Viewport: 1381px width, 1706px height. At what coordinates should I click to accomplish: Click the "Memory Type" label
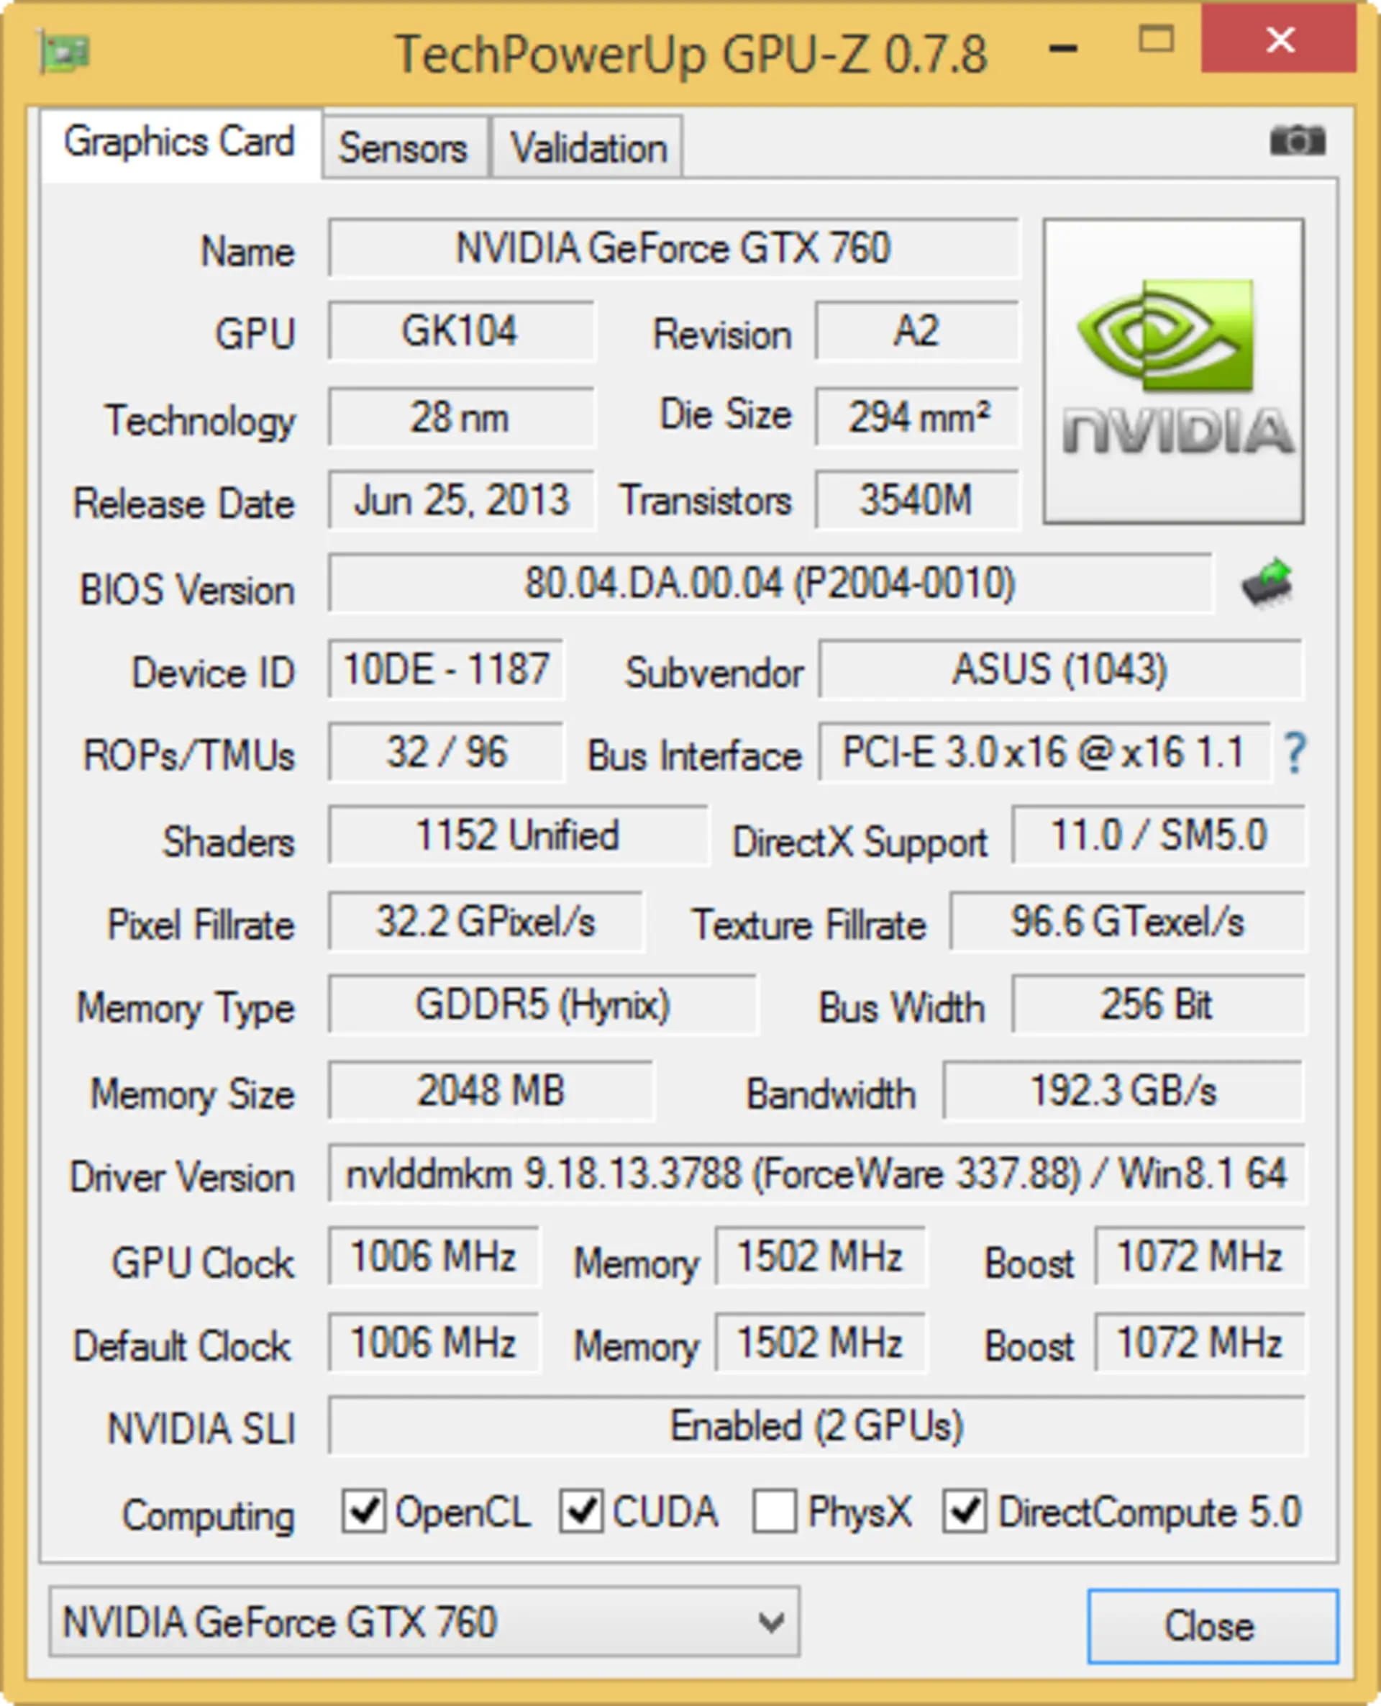tap(186, 1009)
